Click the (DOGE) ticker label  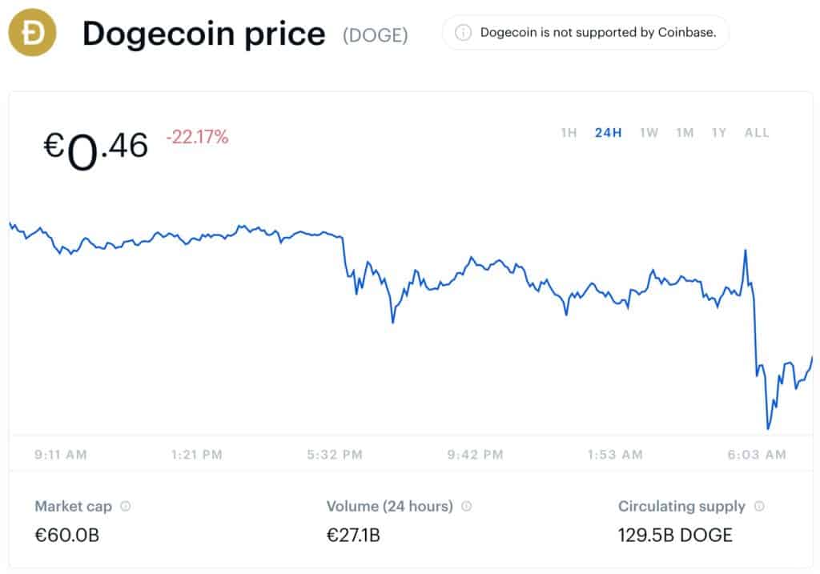[375, 35]
